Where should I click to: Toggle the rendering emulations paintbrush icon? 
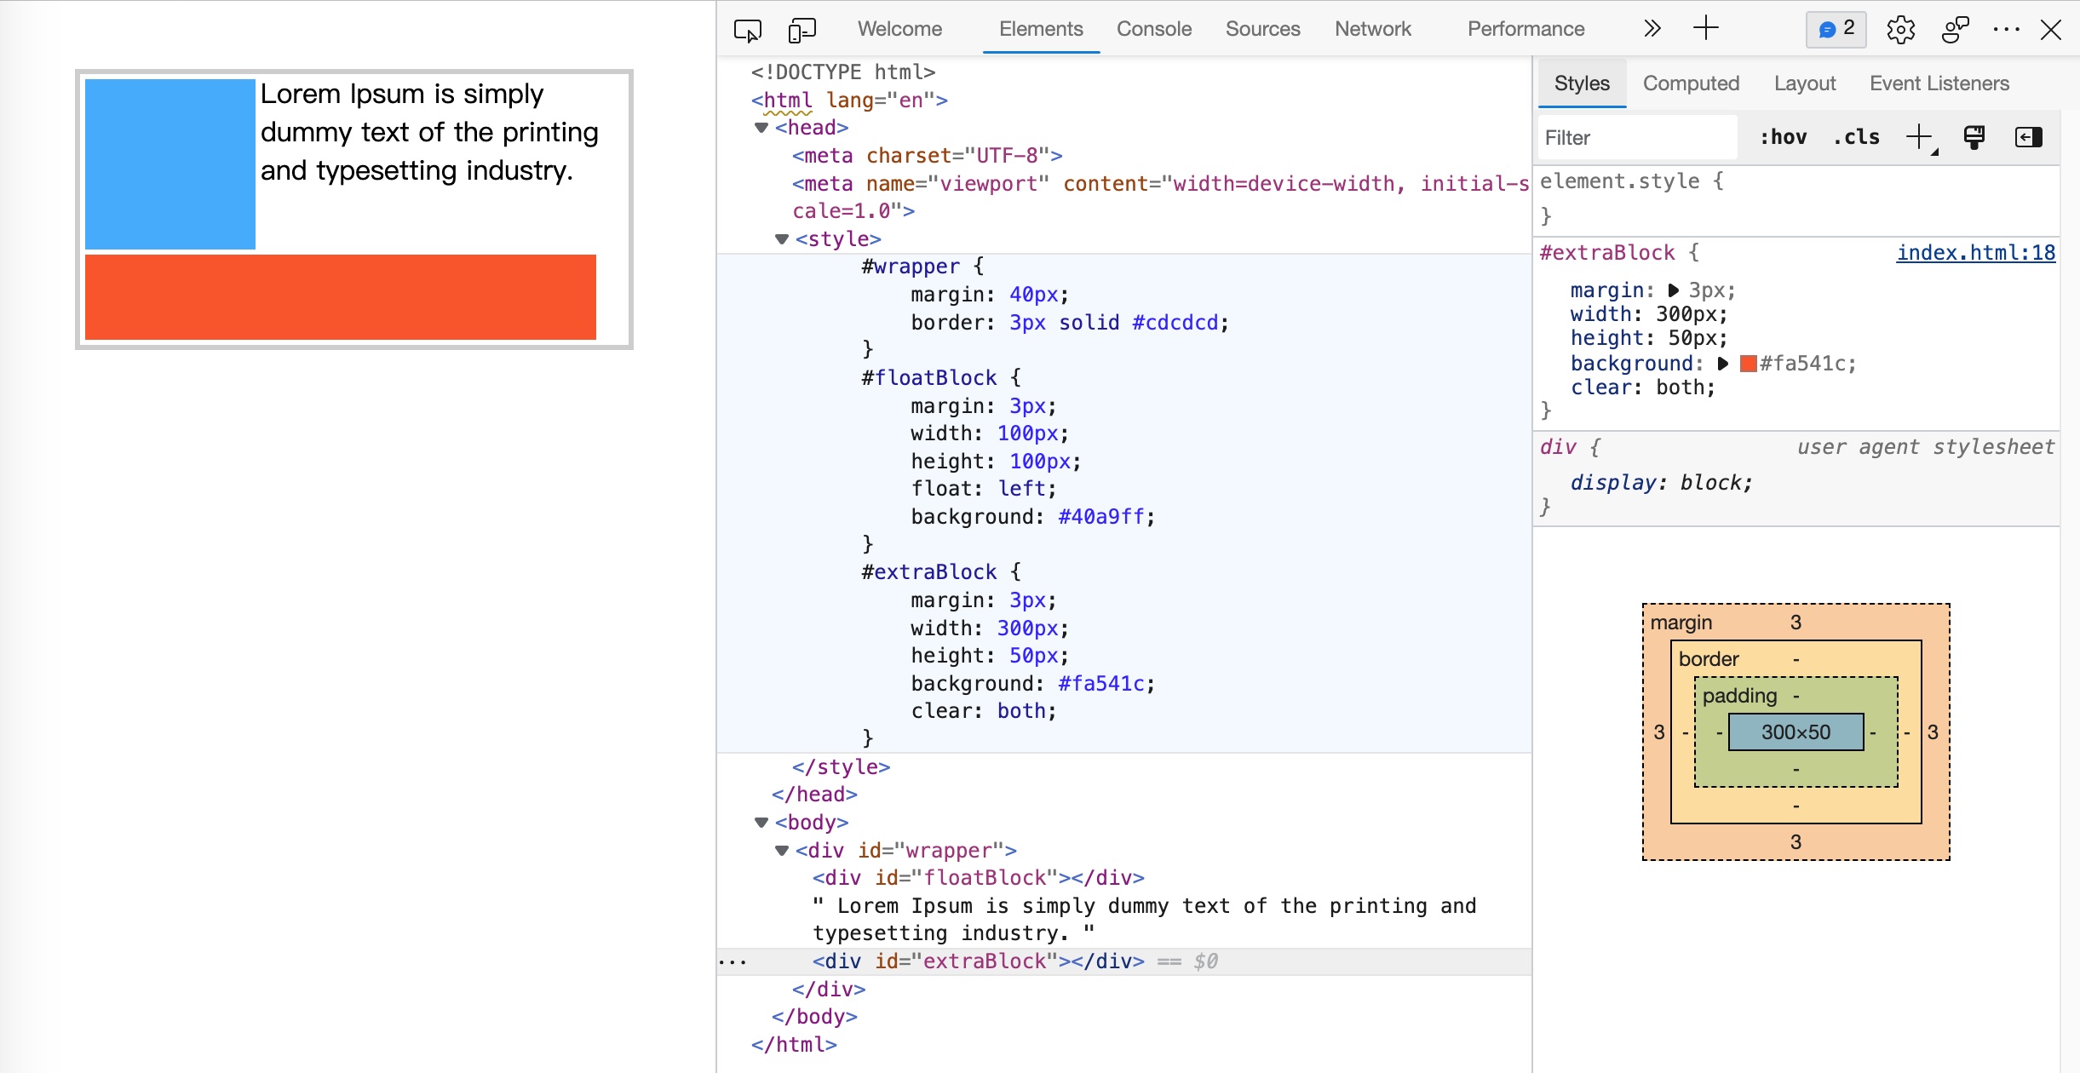tap(1974, 137)
